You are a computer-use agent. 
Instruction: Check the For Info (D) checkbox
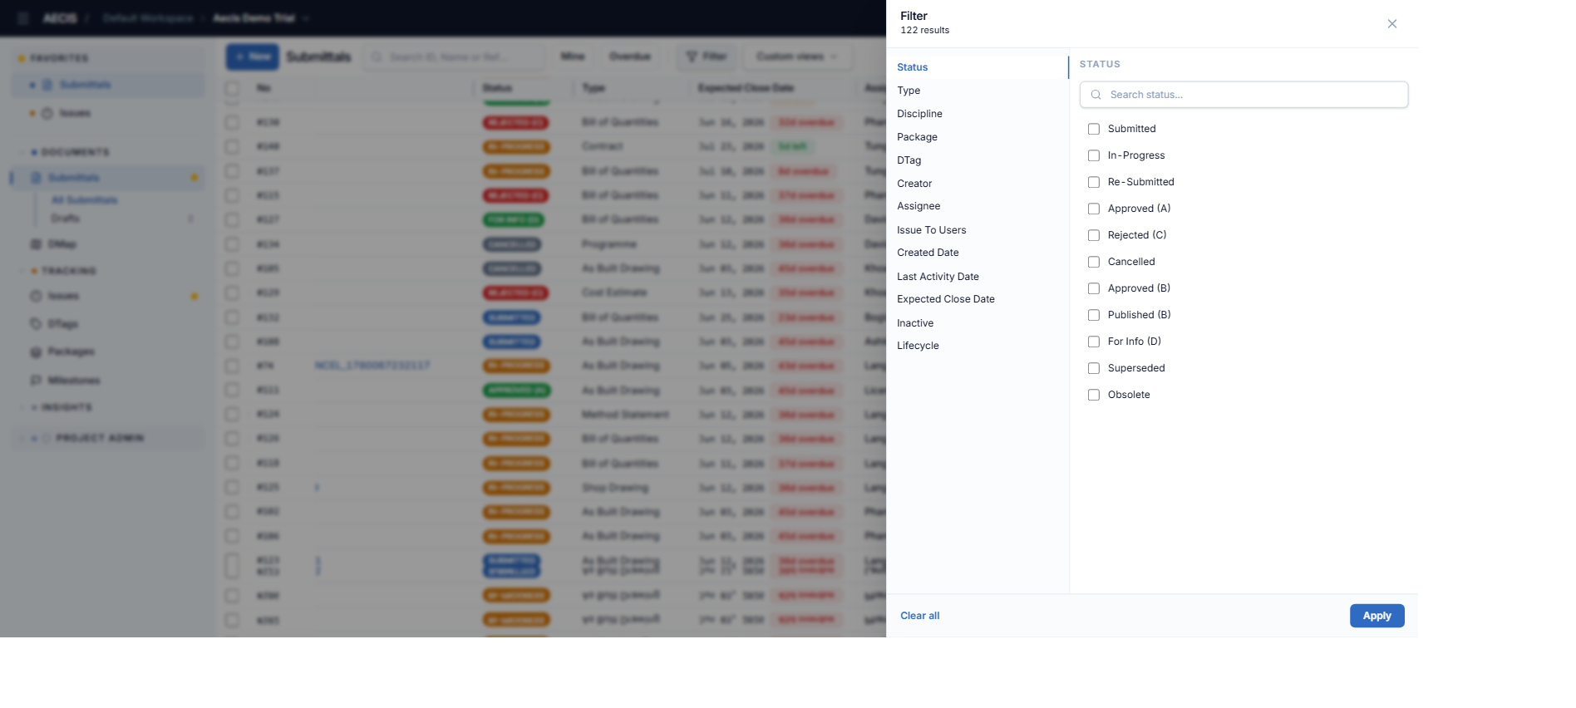pyautogui.click(x=1094, y=342)
